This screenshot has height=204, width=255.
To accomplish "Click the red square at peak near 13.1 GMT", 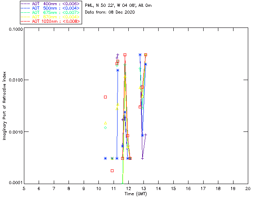I will click(x=145, y=55).
